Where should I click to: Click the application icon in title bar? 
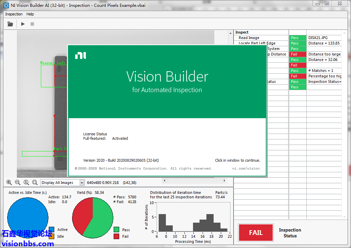[6, 5]
